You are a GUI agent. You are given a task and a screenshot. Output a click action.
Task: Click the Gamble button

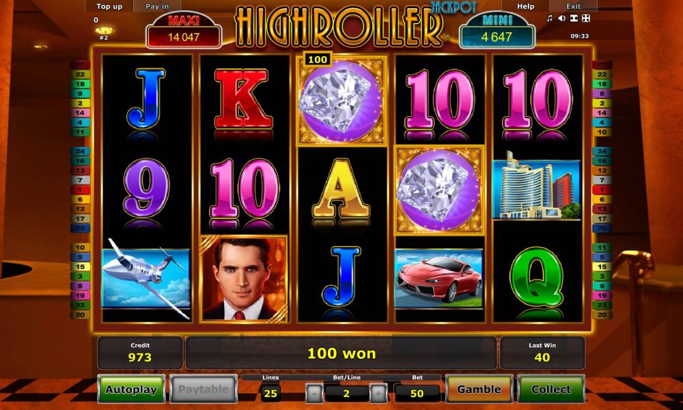479,389
